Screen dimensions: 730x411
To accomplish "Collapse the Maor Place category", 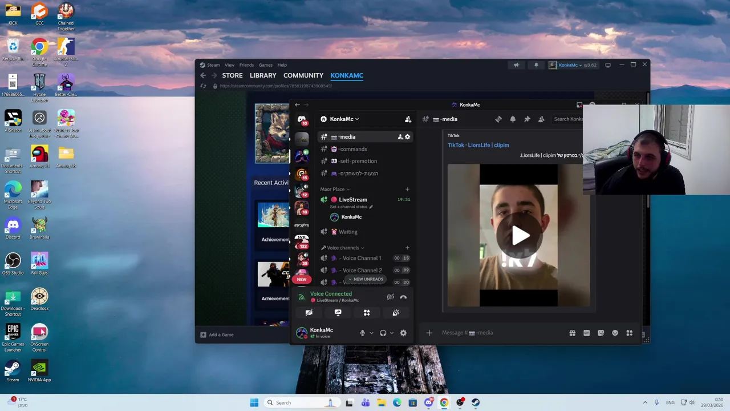I will (x=334, y=190).
